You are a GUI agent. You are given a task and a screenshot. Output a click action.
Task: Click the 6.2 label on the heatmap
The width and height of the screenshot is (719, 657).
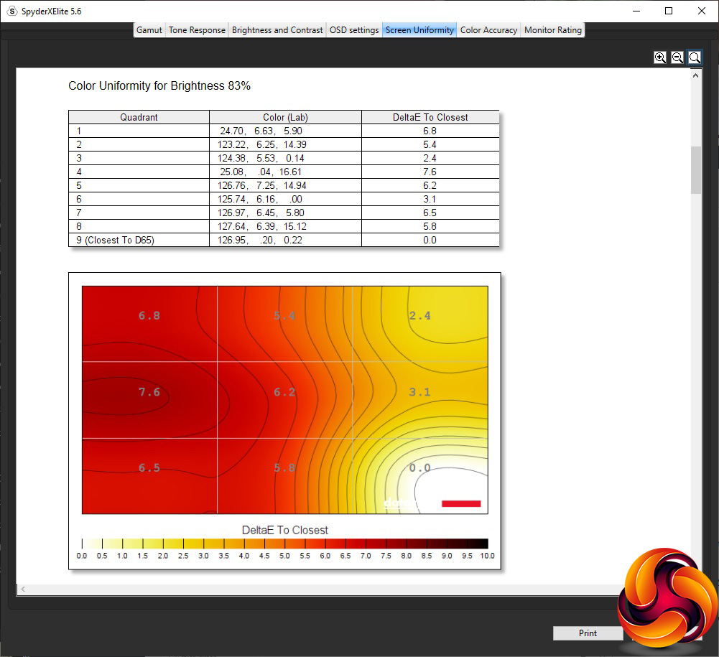[x=284, y=393]
